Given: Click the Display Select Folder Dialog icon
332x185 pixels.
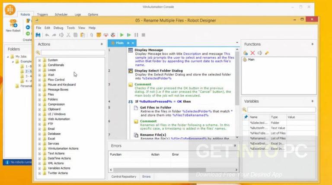Looking at the screenshot, I should [x=131, y=71].
